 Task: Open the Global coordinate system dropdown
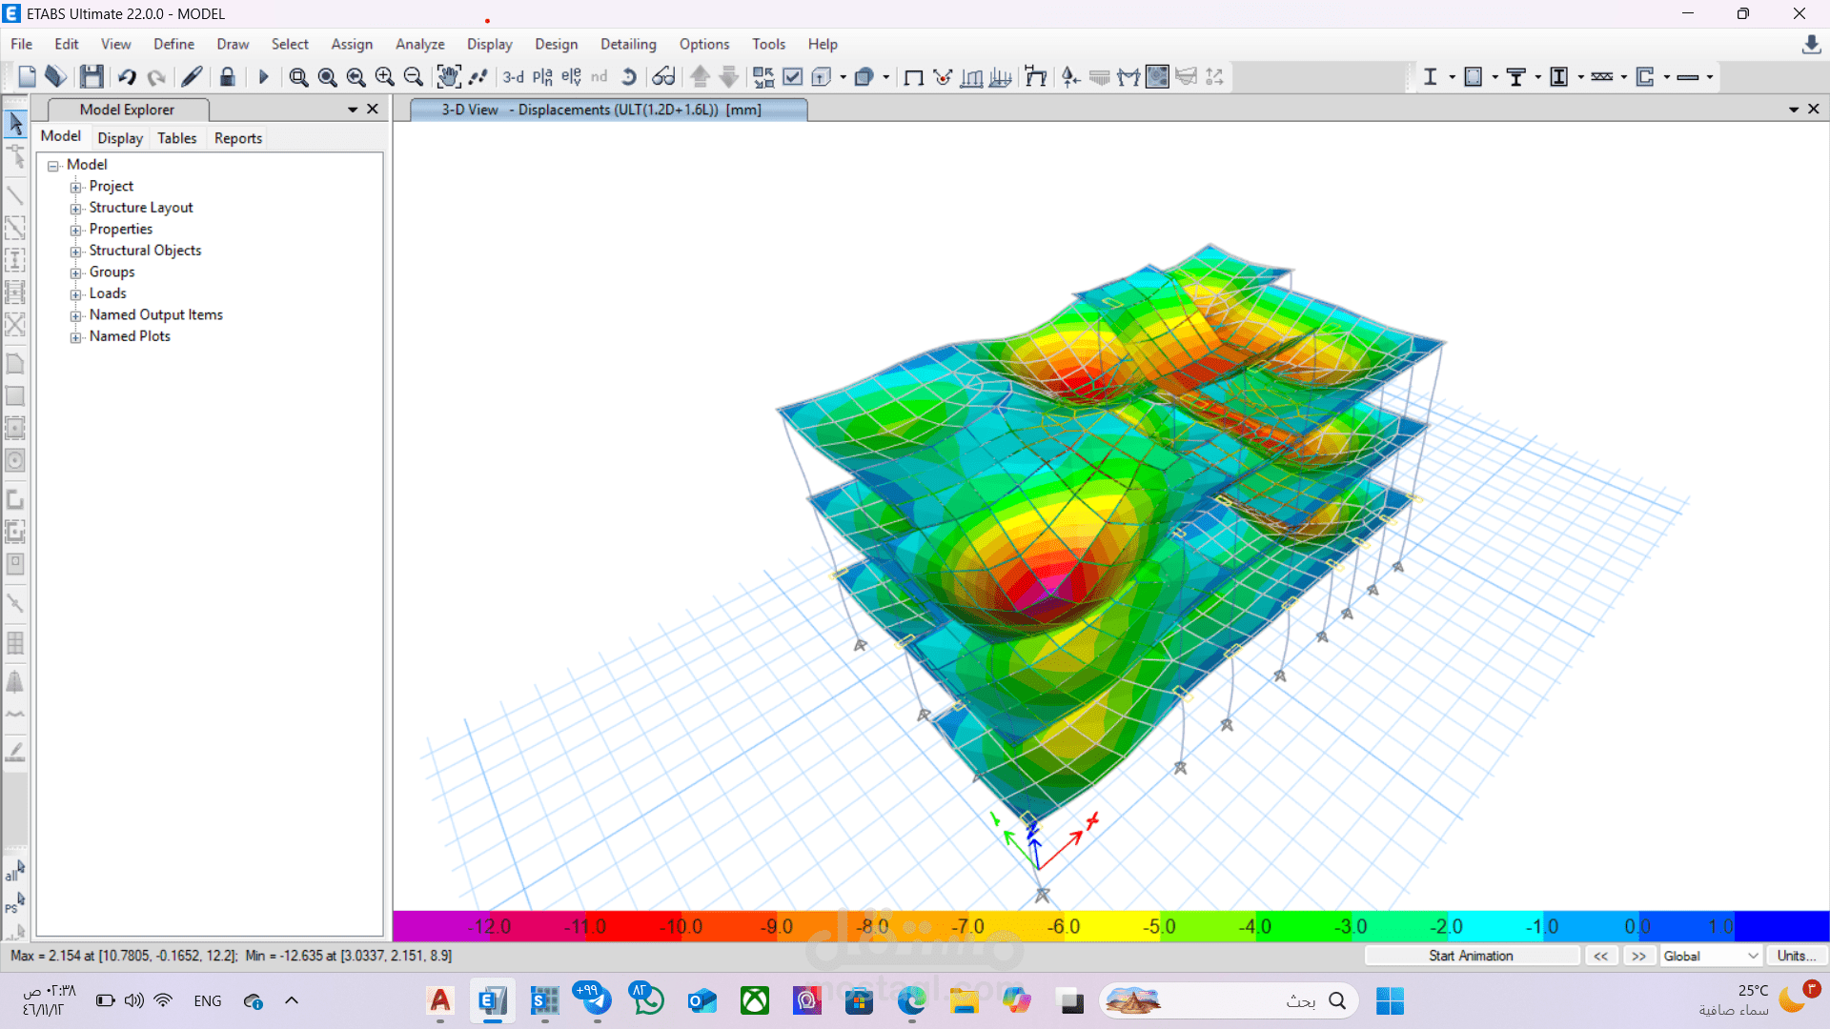(x=1711, y=956)
